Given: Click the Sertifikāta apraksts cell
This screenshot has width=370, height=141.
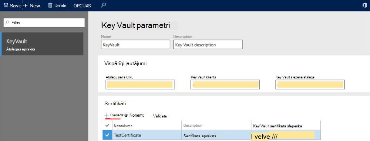Looking at the screenshot, I should 216,135.
